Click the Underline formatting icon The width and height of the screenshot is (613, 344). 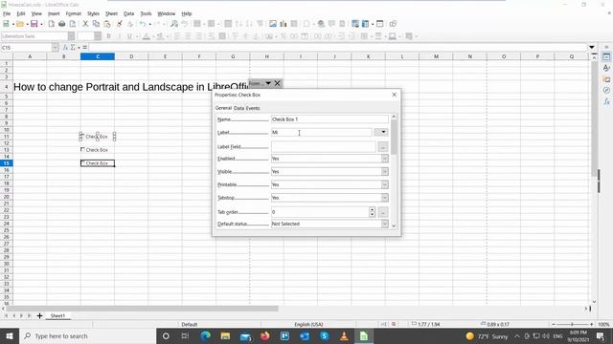[130, 36]
